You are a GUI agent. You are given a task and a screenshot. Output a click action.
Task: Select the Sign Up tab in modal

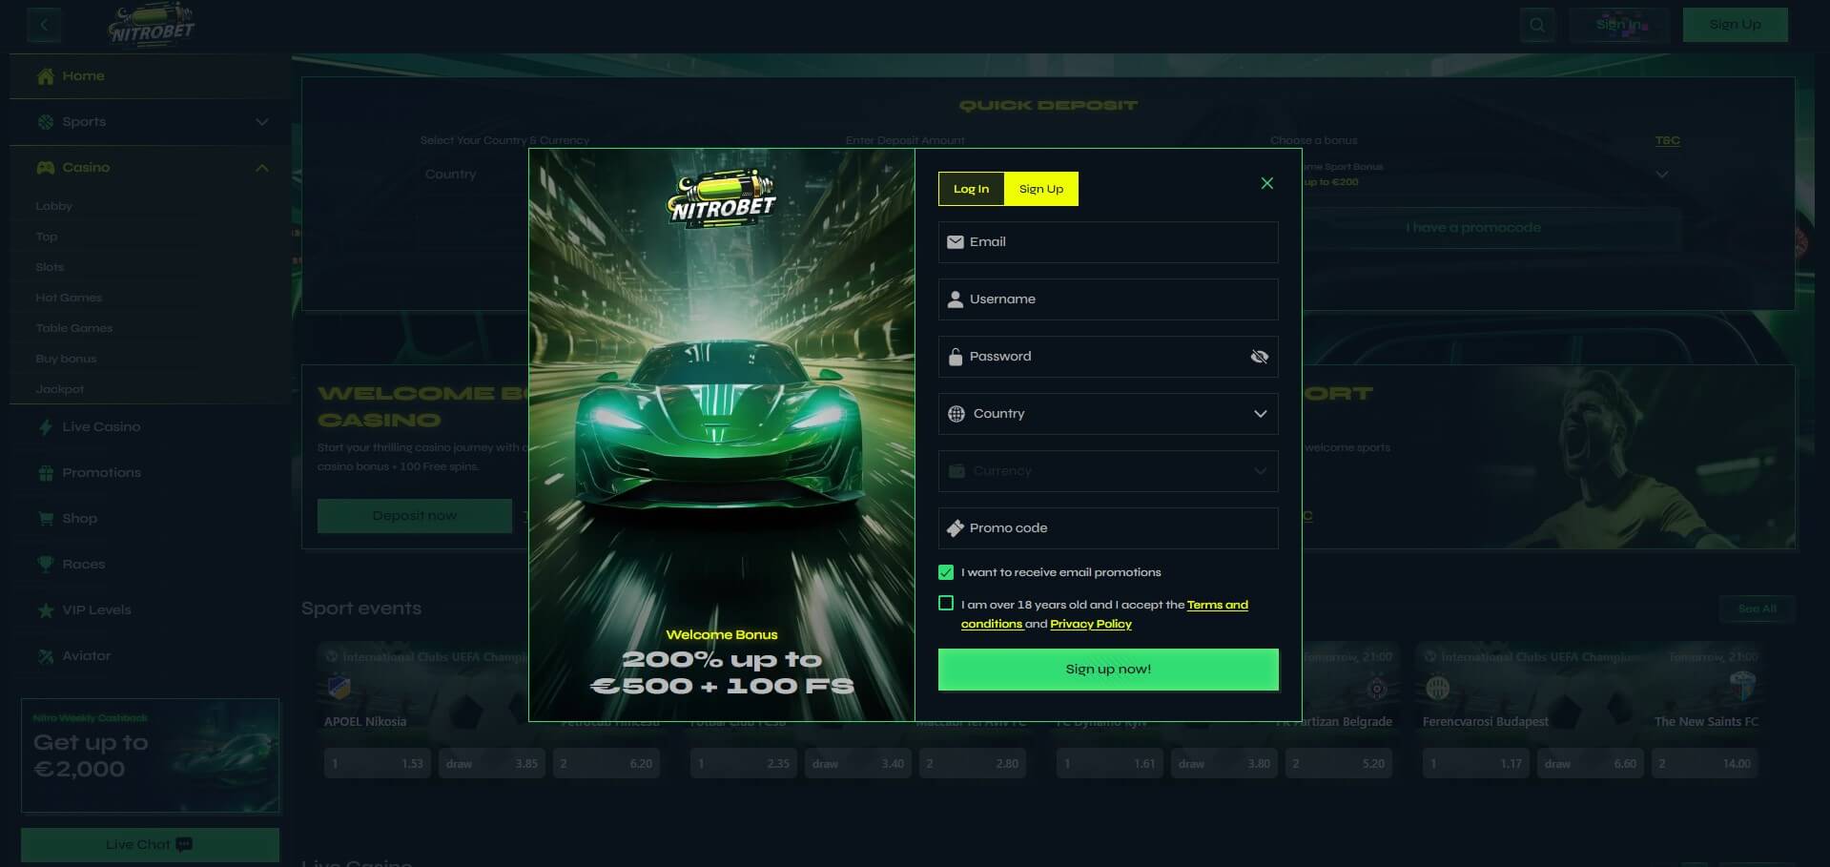click(x=1040, y=189)
